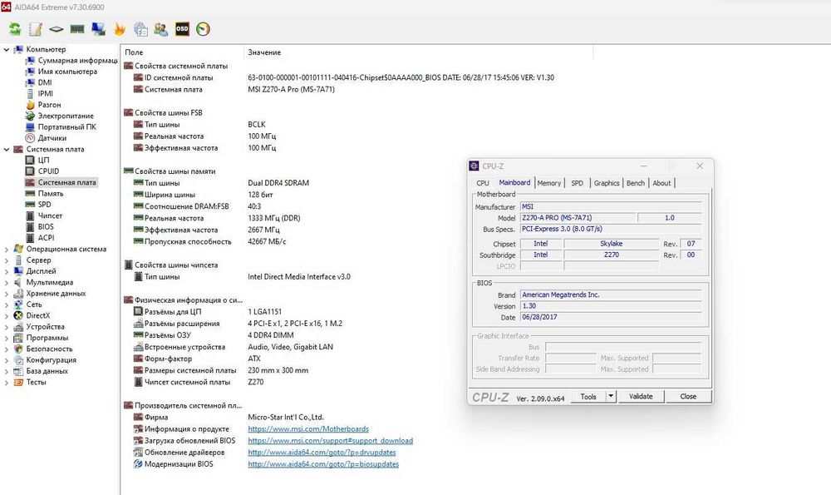Screen dimensions: 831x495
Task: Open the OSD panel toolbar icon
Action: [x=182, y=29]
